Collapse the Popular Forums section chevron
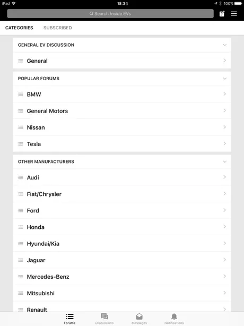Image resolution: width=244 pixels, height=326 pixels. [225, 79]
